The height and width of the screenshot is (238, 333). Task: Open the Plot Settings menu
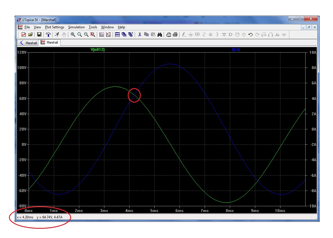pyautogui.click(x=54, y=27)
